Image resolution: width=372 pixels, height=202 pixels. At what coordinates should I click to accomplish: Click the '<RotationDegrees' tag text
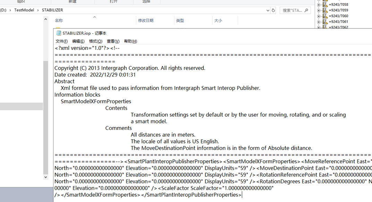(278, 182)
